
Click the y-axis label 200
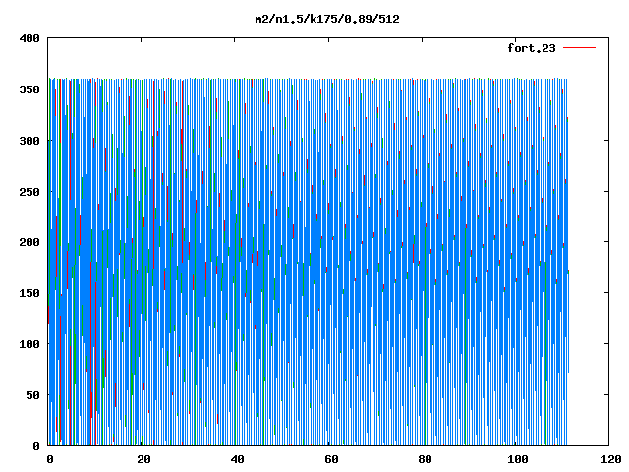click(x=29, y=242)
